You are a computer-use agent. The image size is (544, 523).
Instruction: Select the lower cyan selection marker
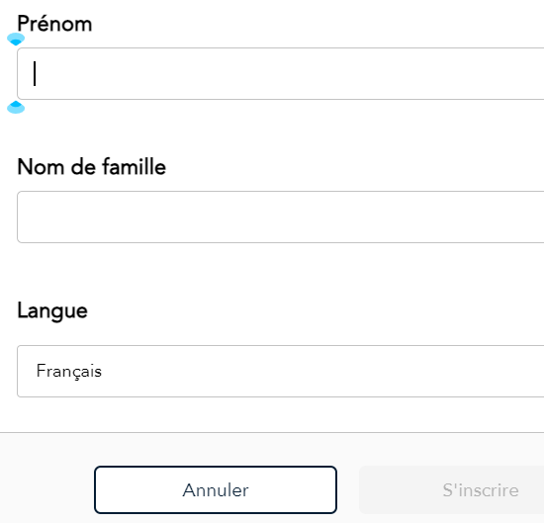[16, 107]
